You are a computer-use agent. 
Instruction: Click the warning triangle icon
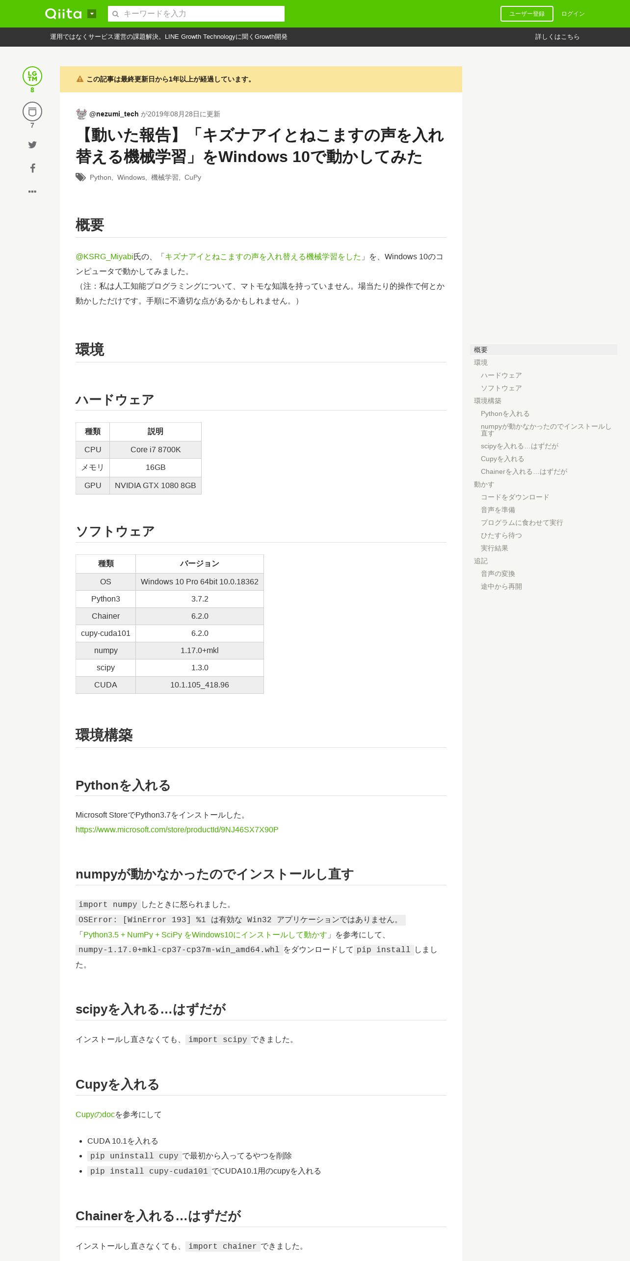[80, 79]
